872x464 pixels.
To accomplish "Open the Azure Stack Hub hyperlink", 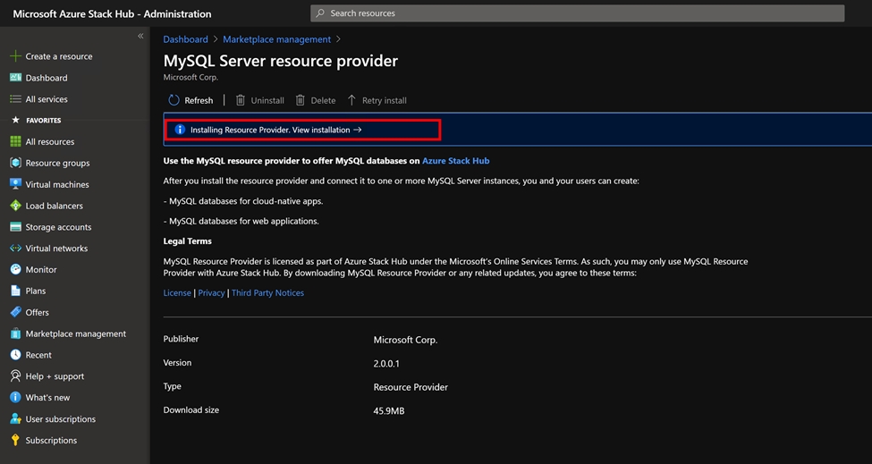I will click(455, 161).
